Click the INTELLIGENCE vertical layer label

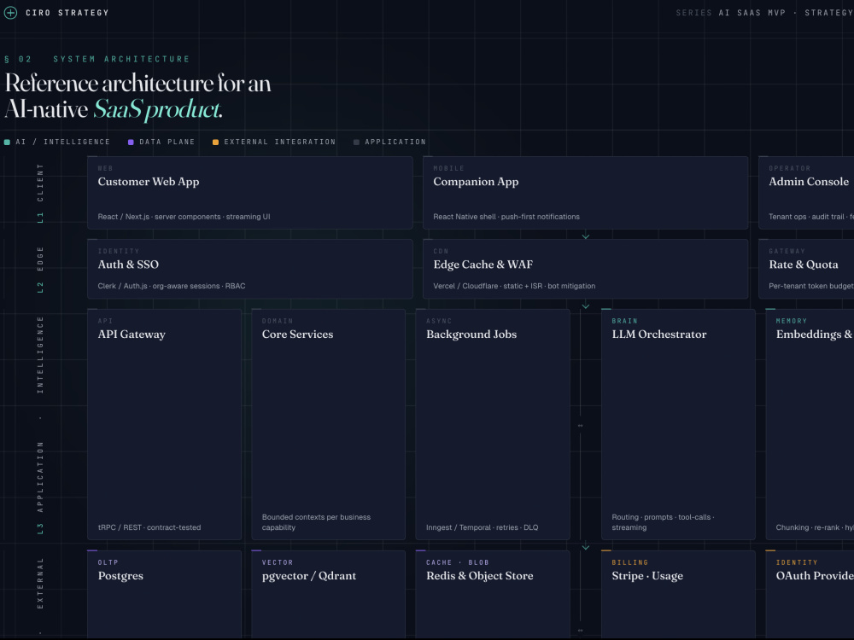click(40, 355)
